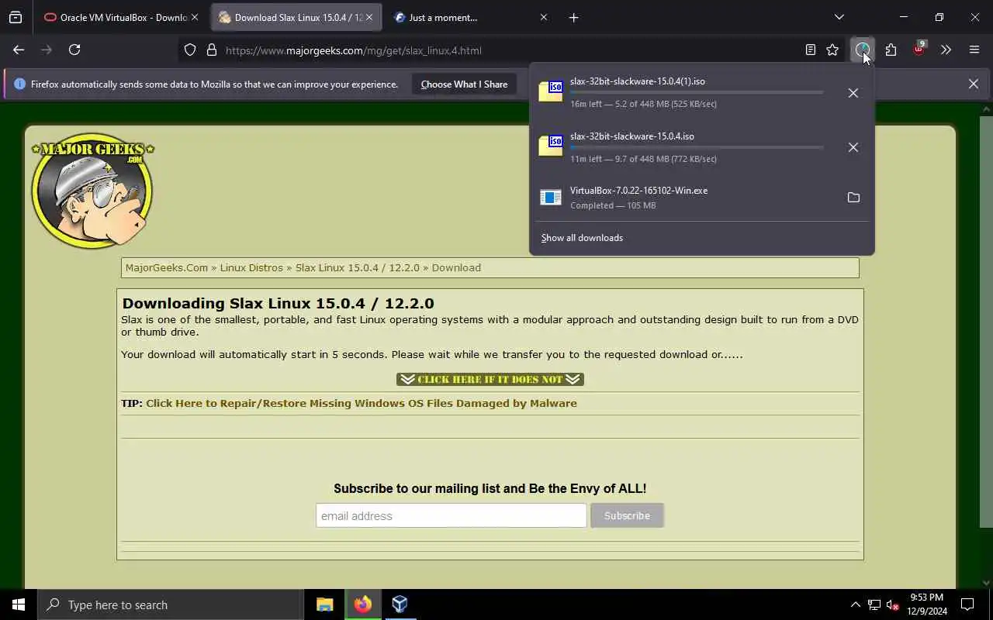The width and height of the screenshot is (993, 620).
Task: Open Firefox application hamburger menu
Action: tap(974, 50)
